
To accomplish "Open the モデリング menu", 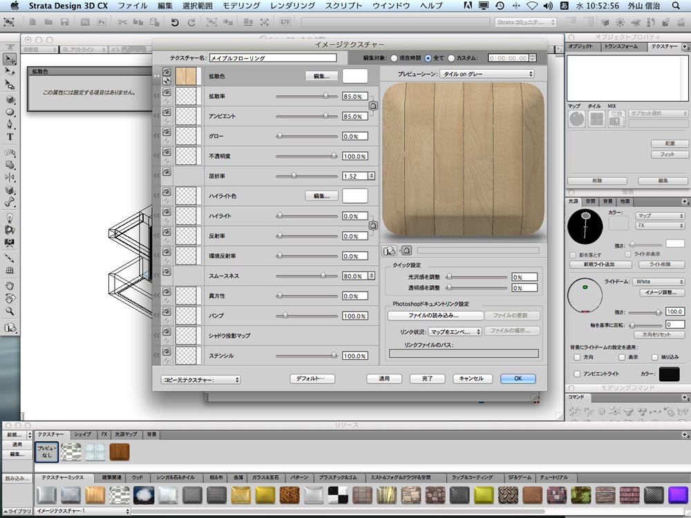I will pyautogui.click(x=241, y=6).
